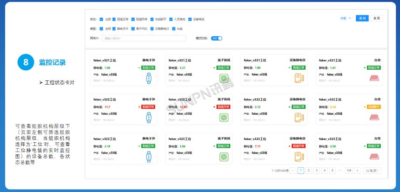
Task: Click the blue 查询 search button
Action: pos(362,18)
